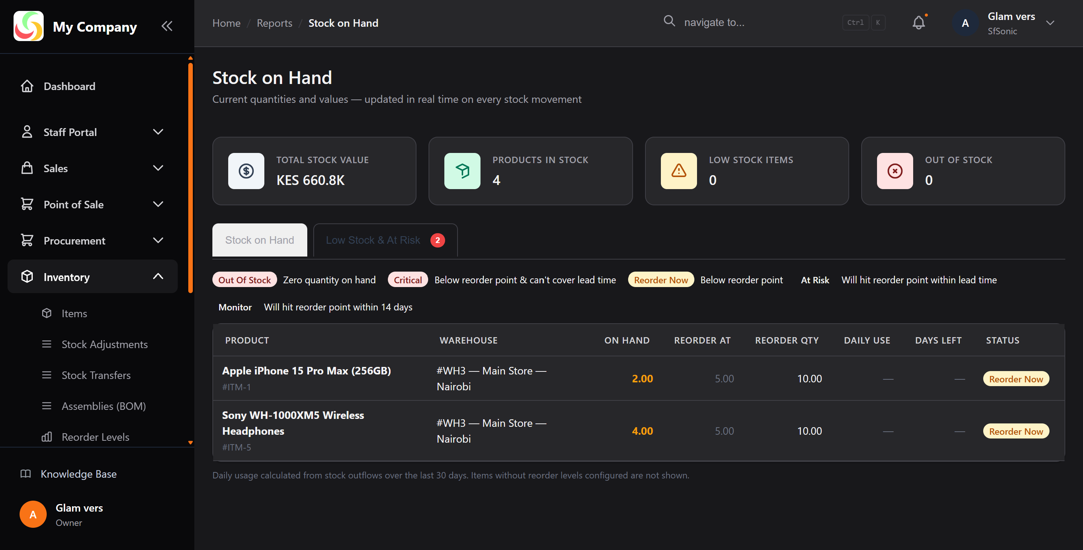
Task: Go to Reports breadcrumb link
Action: click(274, 23)
